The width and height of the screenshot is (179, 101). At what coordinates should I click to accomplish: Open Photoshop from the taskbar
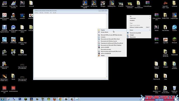coord(20,99)
